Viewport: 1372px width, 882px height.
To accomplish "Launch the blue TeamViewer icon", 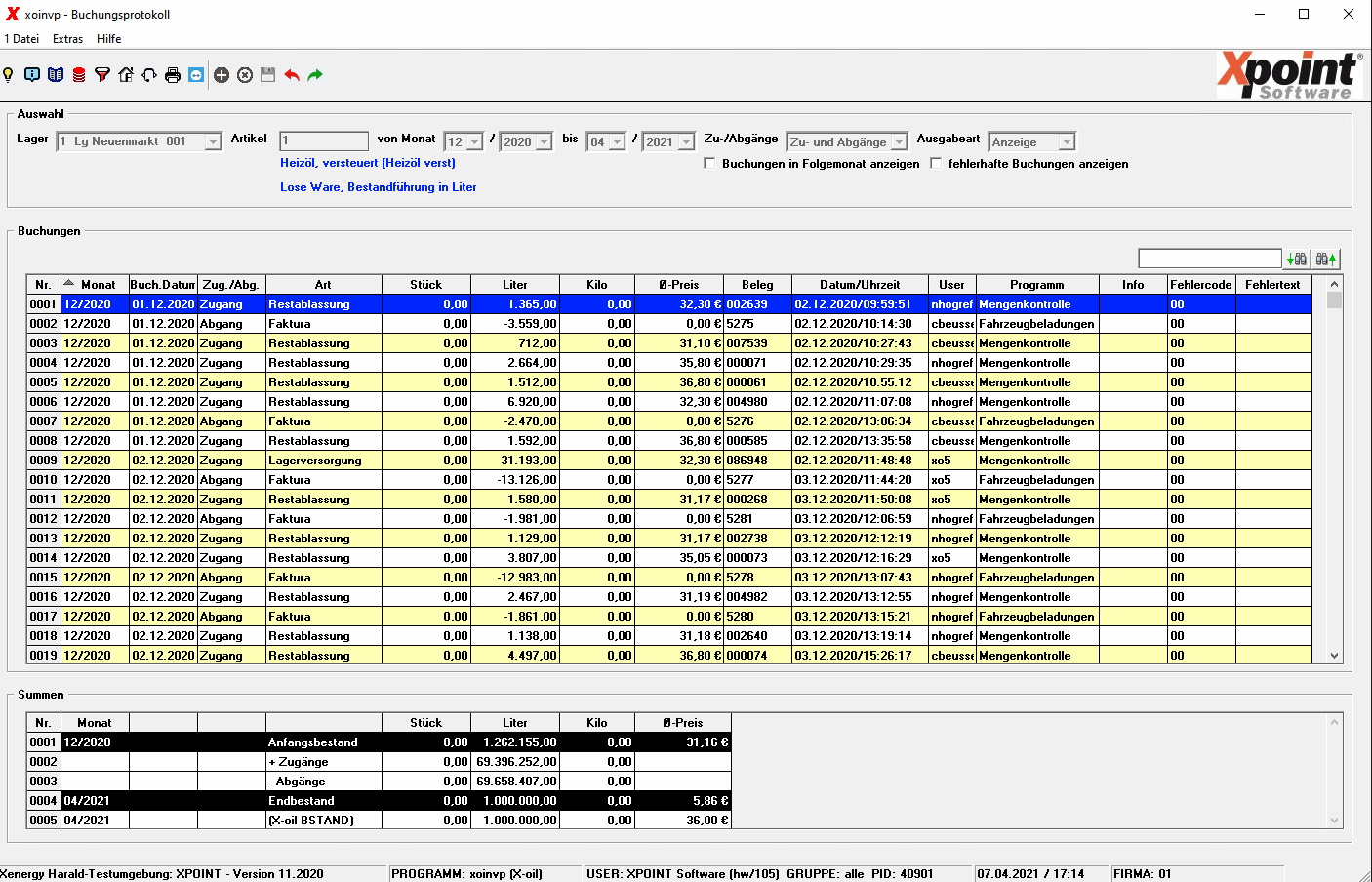I will [196, 75].
